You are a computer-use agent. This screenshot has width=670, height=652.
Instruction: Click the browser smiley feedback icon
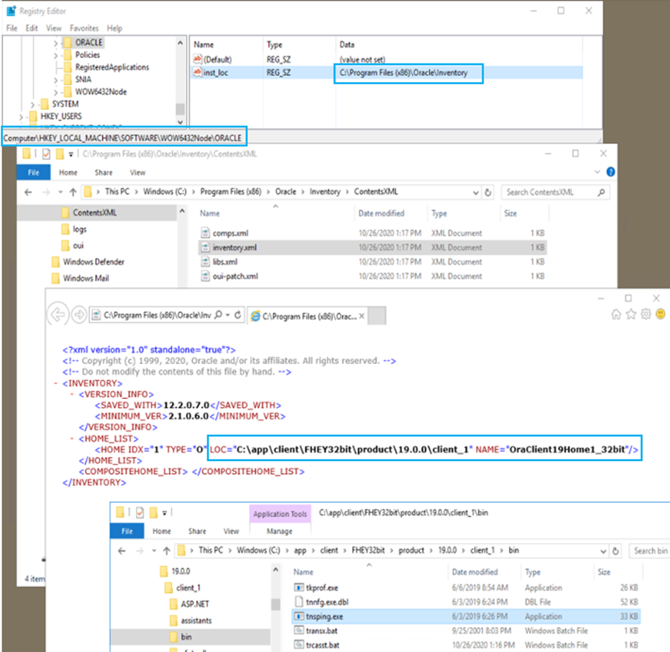[x=661, y=314]
